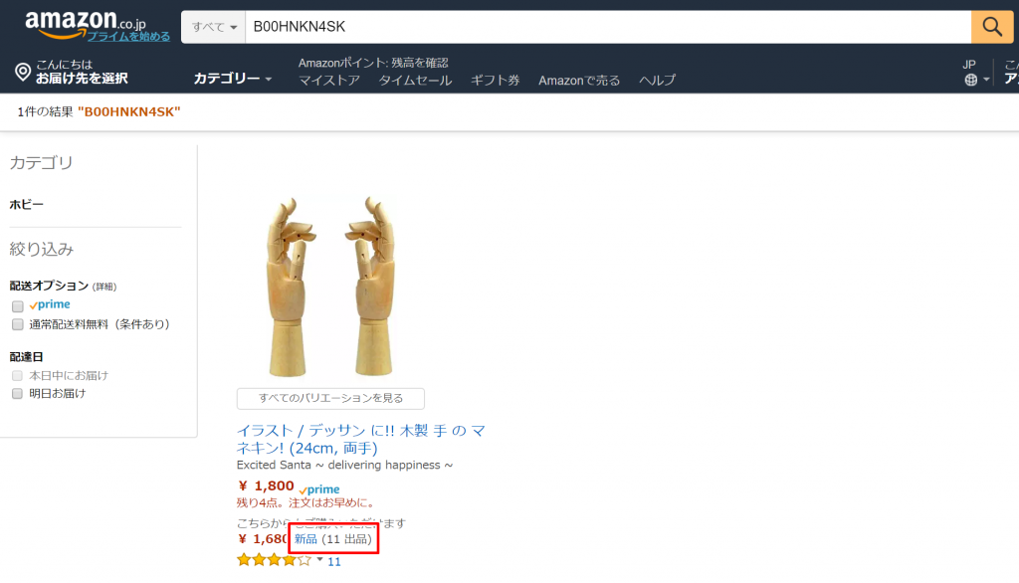Click the wooden hand mannequin product image
Screen dimensions: 1019x583
tap(330, 286)
